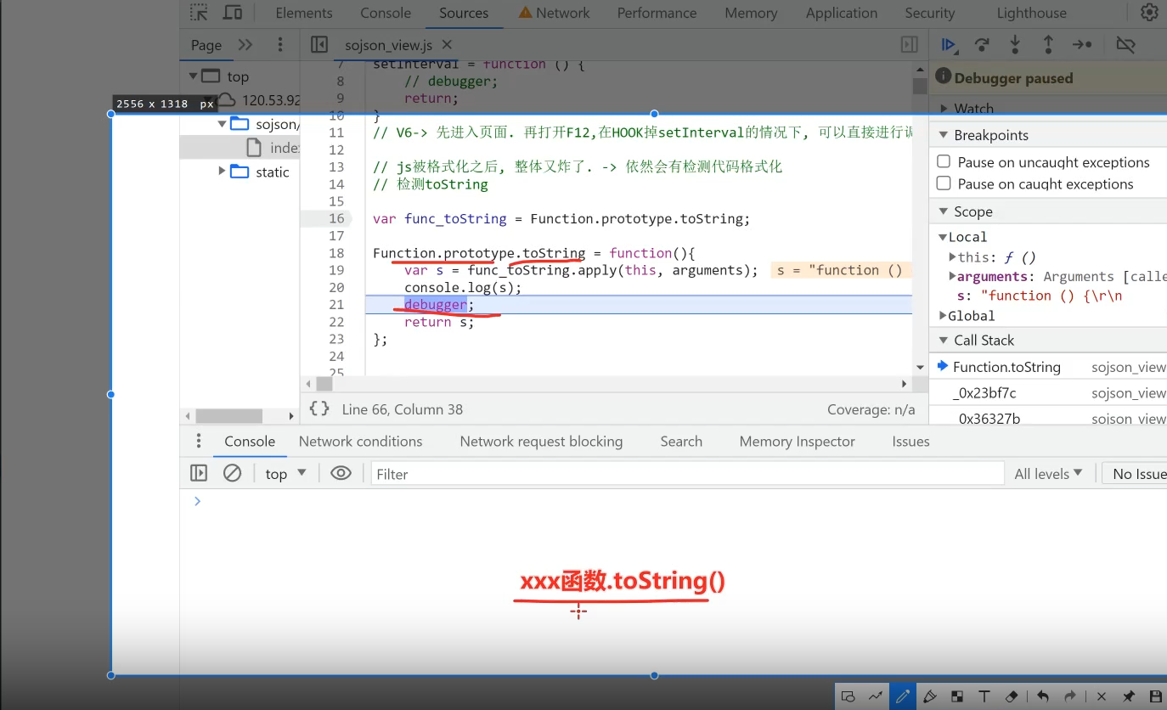1167x710 pixels.
Task: Select the text annotation tool
Action: tap(984, 696)
